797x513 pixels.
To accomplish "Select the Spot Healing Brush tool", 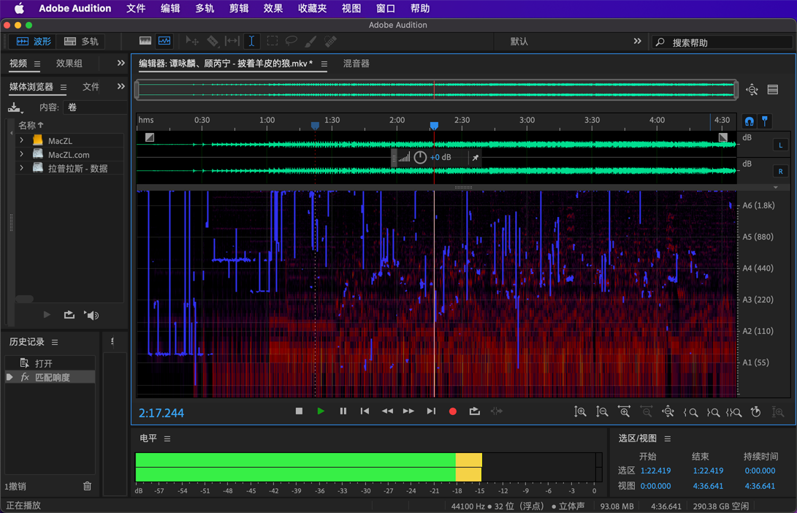I will tap(331, 42).
